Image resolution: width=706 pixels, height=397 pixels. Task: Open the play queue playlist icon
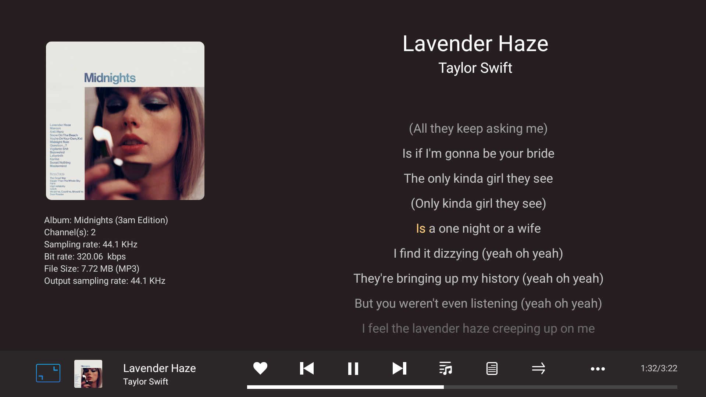[x=446, y=368]
